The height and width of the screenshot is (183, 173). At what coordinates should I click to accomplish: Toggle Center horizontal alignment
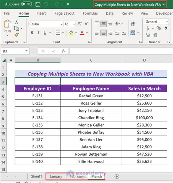pyautogui.click(x=104, y=33)
